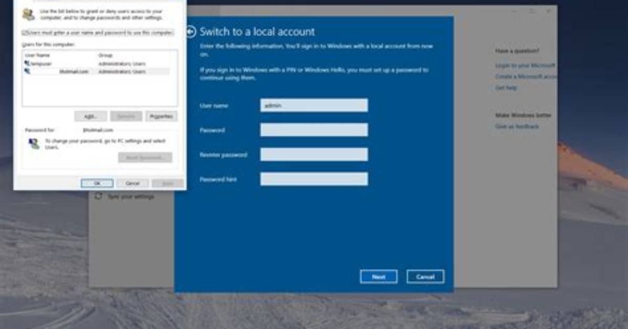
Task: Click Cancel in the Switch to a local account dialog
Action: pos(425,277)
